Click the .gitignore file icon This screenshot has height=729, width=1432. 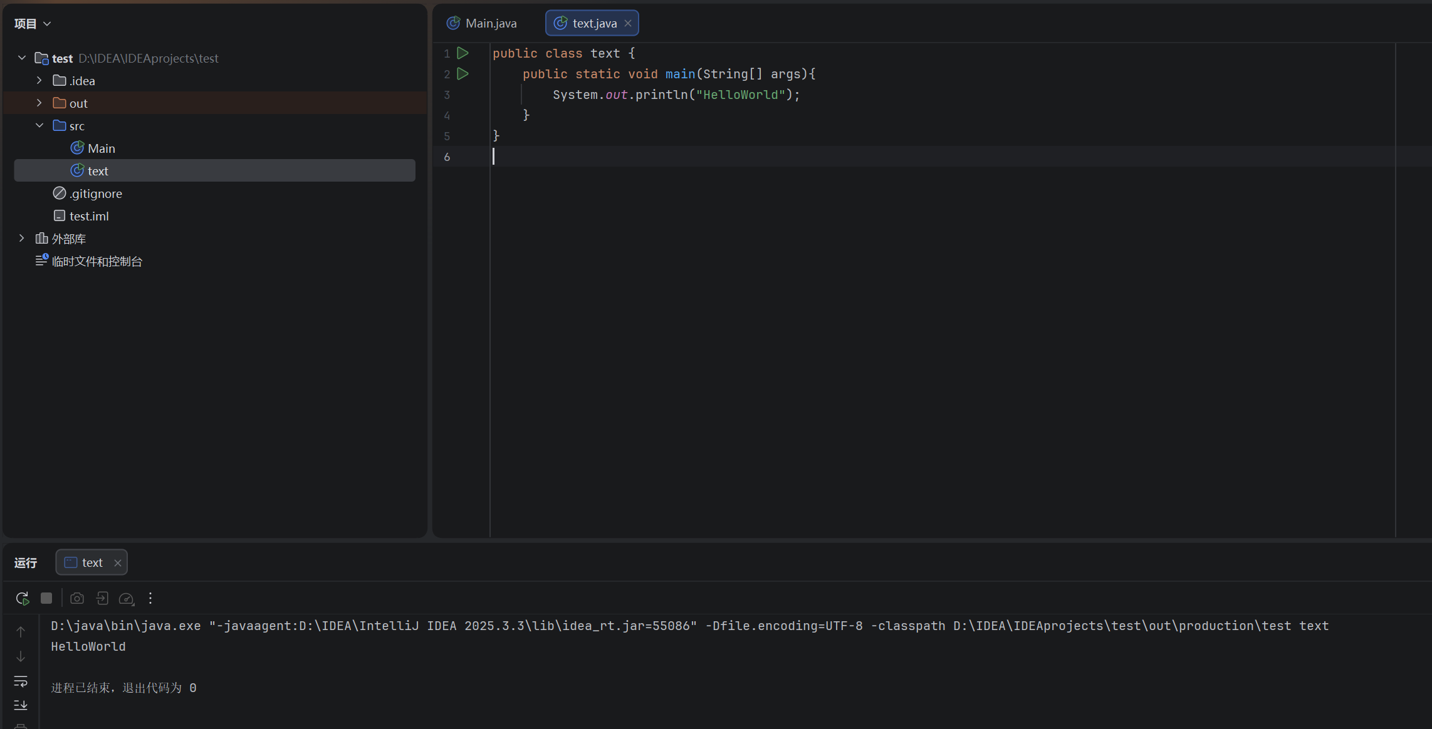tap(60, 193)
